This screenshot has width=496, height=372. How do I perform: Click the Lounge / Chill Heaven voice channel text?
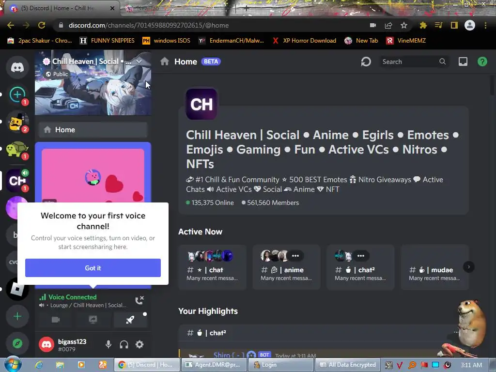tap(88, 305)
